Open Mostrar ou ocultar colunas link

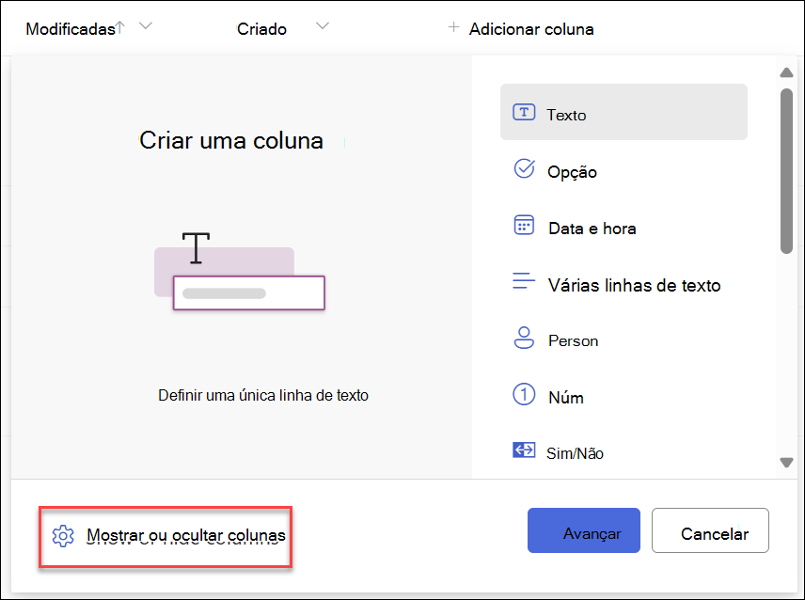coord(186,535)
